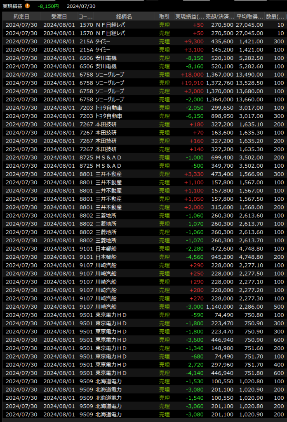Click the orange warning icon beside 実現損益
287x422 pixels.
(28, 6)
